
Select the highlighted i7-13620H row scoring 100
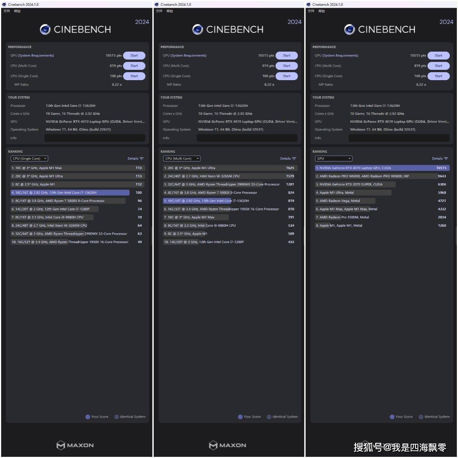(78, 193)
